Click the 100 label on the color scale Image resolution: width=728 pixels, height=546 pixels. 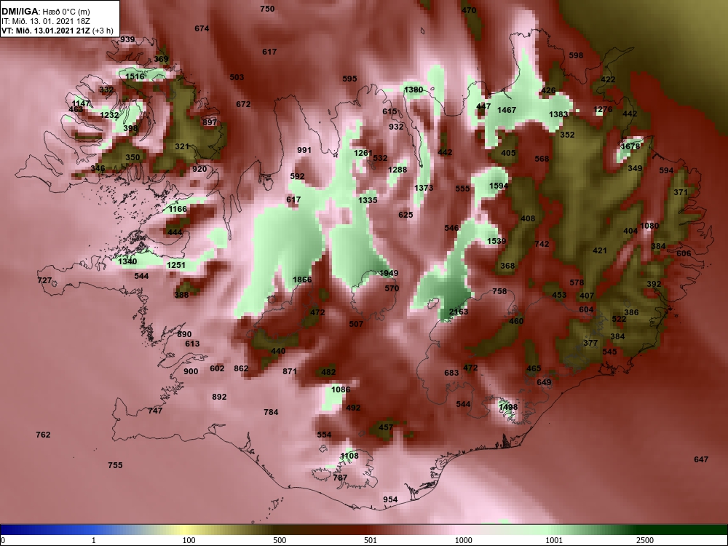189,540
